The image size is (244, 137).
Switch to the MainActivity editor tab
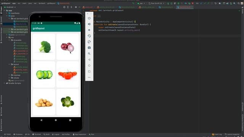tap(185, 7)
